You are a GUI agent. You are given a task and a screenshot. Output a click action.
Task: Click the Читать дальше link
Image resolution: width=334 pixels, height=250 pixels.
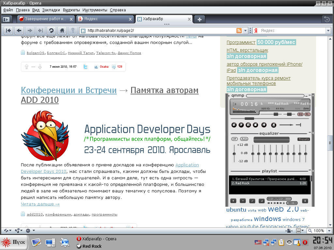click(40, 204)
